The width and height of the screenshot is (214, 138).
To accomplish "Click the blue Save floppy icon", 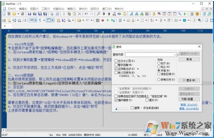I will point(30,14).
